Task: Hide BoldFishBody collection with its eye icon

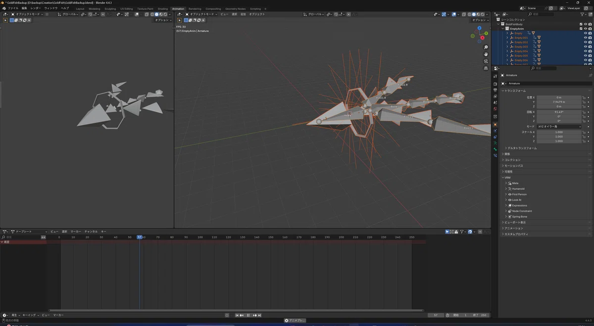Action: 586,24
